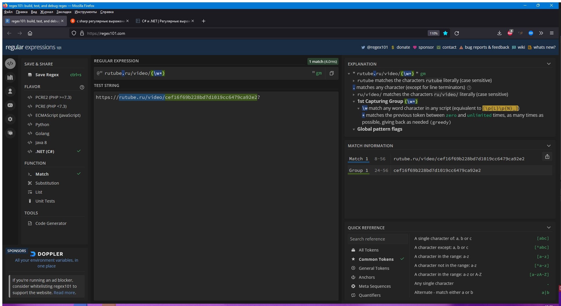Expand 'ru/video/ matches the characters' node
561x306 pixels.
[x=354, y=94]
